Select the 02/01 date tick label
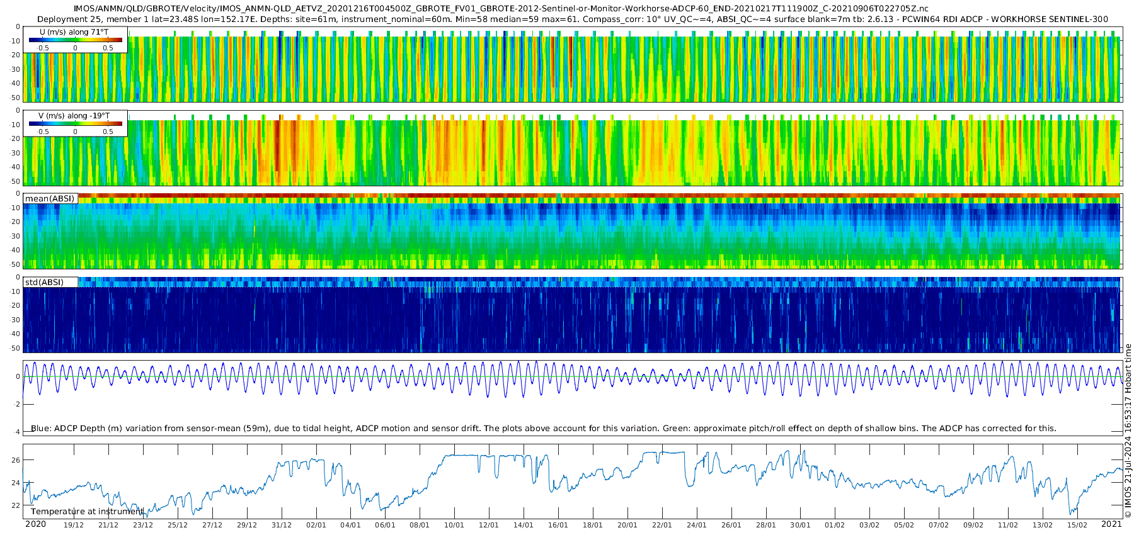The width and height of the screenshot is (1134, 535). point(316,525)
